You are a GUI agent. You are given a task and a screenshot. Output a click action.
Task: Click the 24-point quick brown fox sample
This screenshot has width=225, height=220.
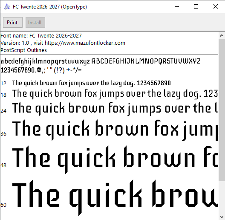point(115,109)
